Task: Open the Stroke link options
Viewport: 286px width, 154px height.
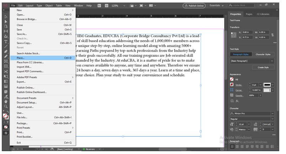Action: tap(238, 85)
